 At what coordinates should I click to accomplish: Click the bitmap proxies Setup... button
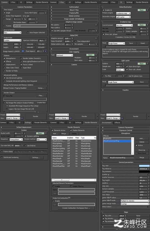coord(41,88)
